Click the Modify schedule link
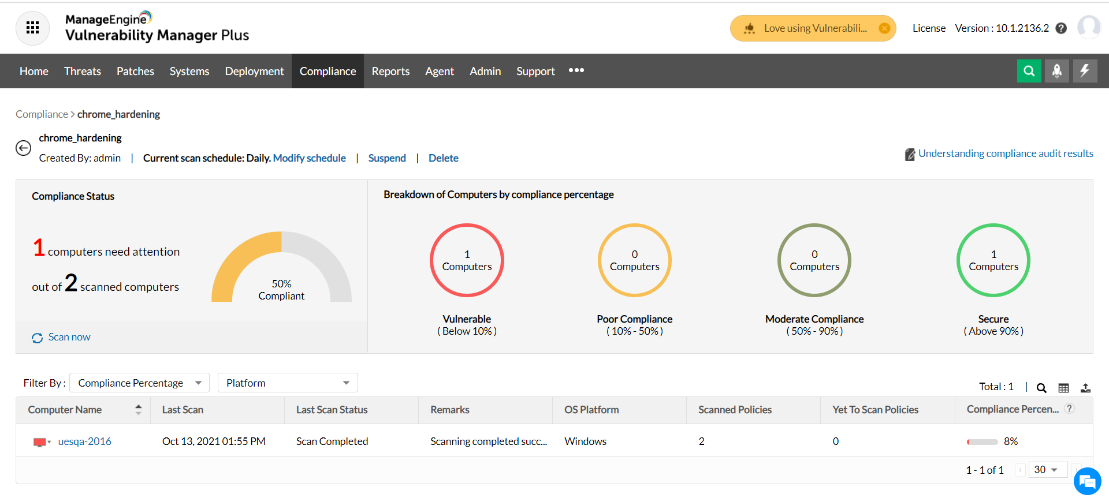The height and width of the screenshot is (498, 1109). pos(309,158)
